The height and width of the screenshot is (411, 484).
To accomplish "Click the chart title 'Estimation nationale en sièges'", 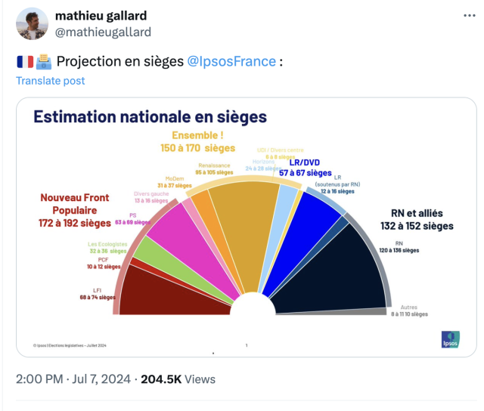I will (150, 117).
